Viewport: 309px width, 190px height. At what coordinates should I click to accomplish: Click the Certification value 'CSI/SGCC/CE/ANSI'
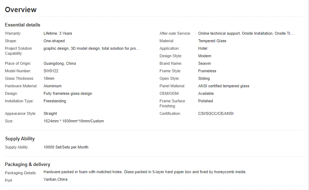(x=216, y=113)
